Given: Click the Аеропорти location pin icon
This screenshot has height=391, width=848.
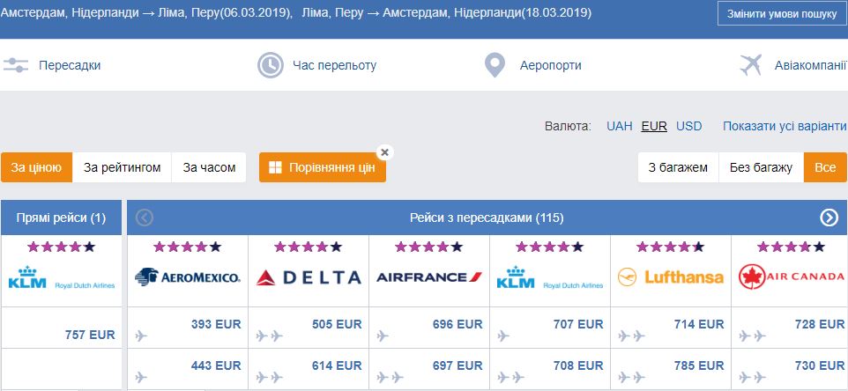Looking at the screenshot, I should pos(496,65).
